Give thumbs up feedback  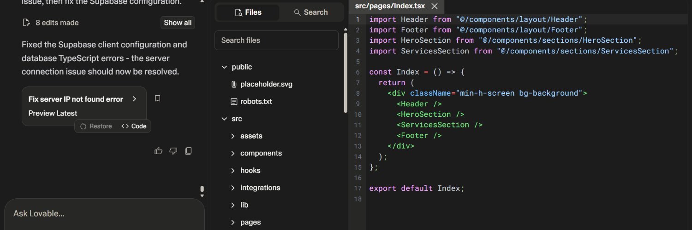(x=158, y=151)
